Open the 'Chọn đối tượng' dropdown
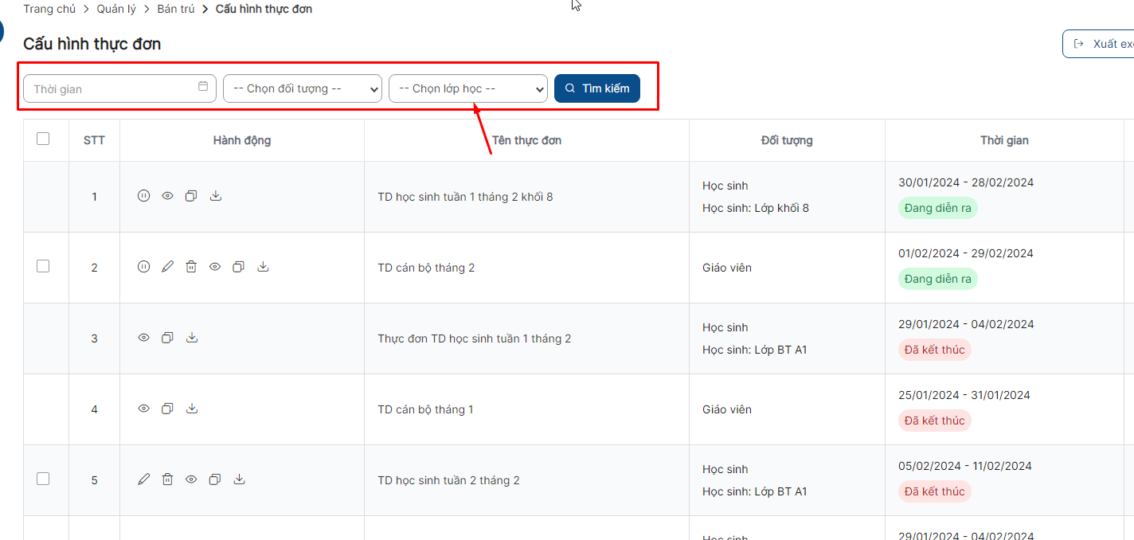The height and width of the screenshot is (540, 1134). point(303,88)
